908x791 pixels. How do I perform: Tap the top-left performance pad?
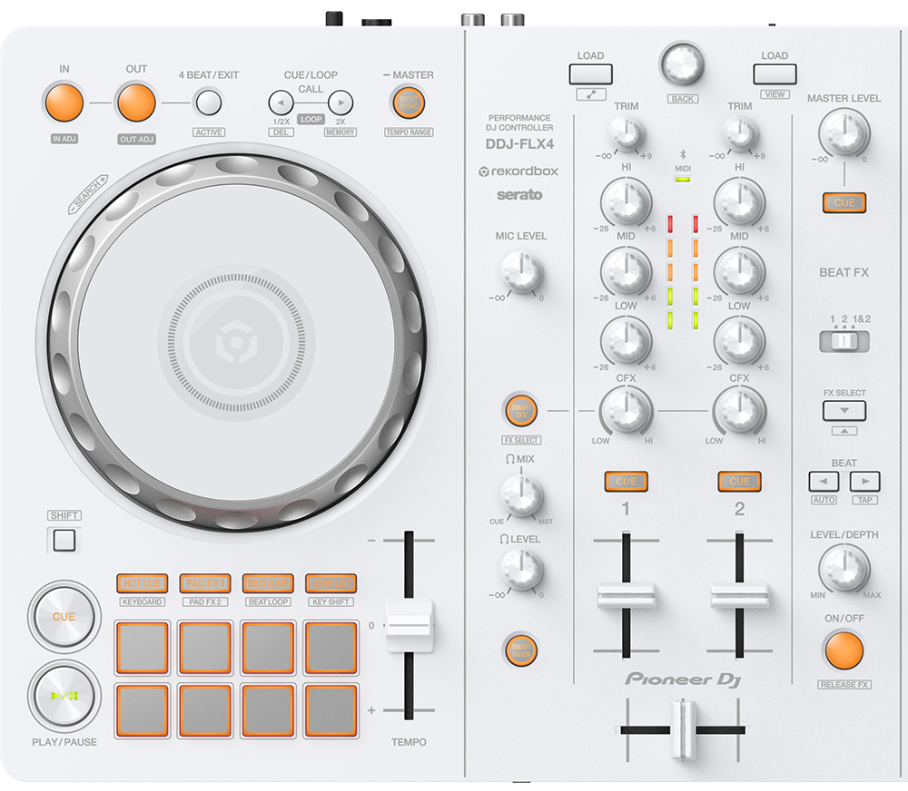pos(142,648)
